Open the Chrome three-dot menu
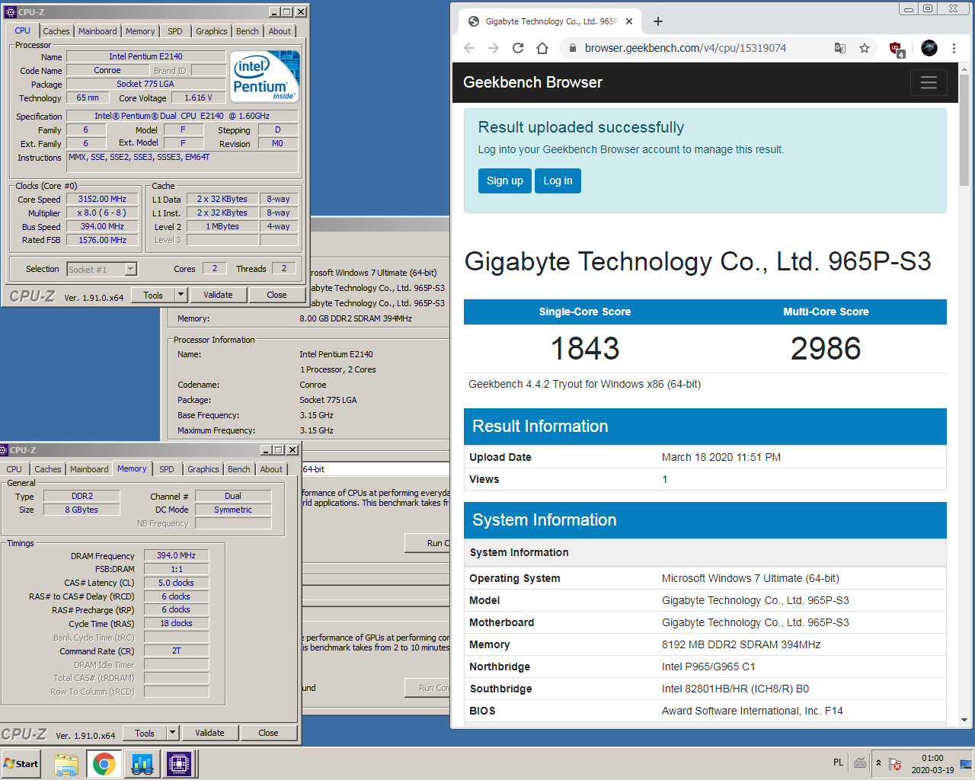Viewport: 975px width, 780px height. pos(954,48)
